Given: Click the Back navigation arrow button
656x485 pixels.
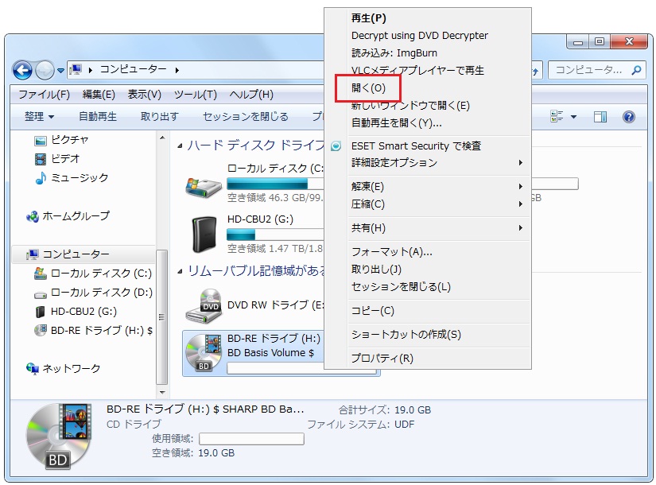Looking at the screenshot, I should [22, 70].
